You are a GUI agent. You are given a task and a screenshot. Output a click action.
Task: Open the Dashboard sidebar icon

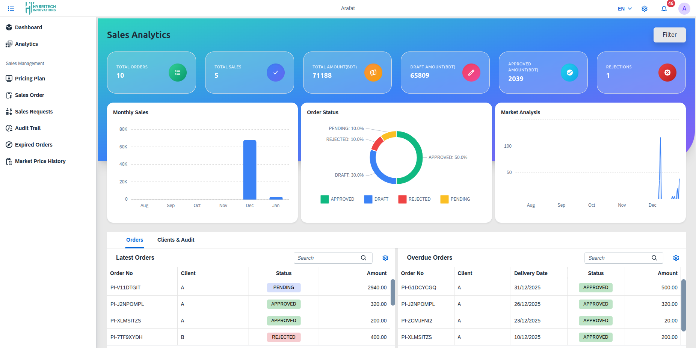[x=9, y=27]
